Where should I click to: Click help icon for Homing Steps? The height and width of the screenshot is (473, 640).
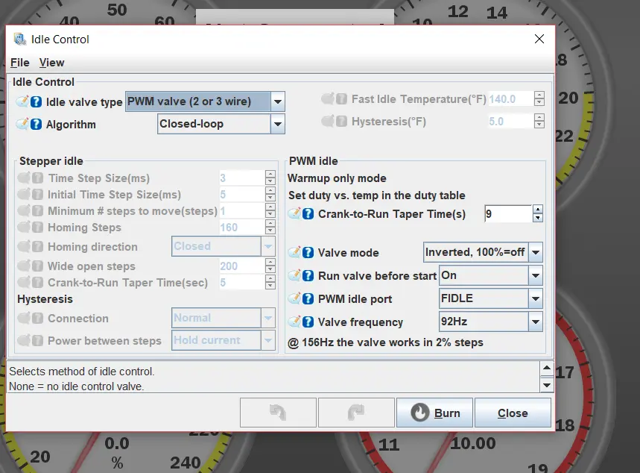pyautogui.click(x=37, y=228)
